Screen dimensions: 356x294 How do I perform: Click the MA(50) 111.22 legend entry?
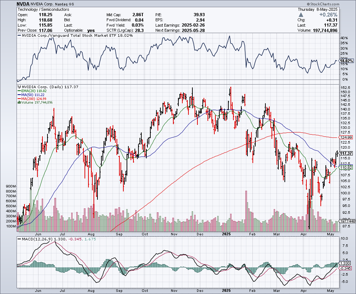coord(33,95)
